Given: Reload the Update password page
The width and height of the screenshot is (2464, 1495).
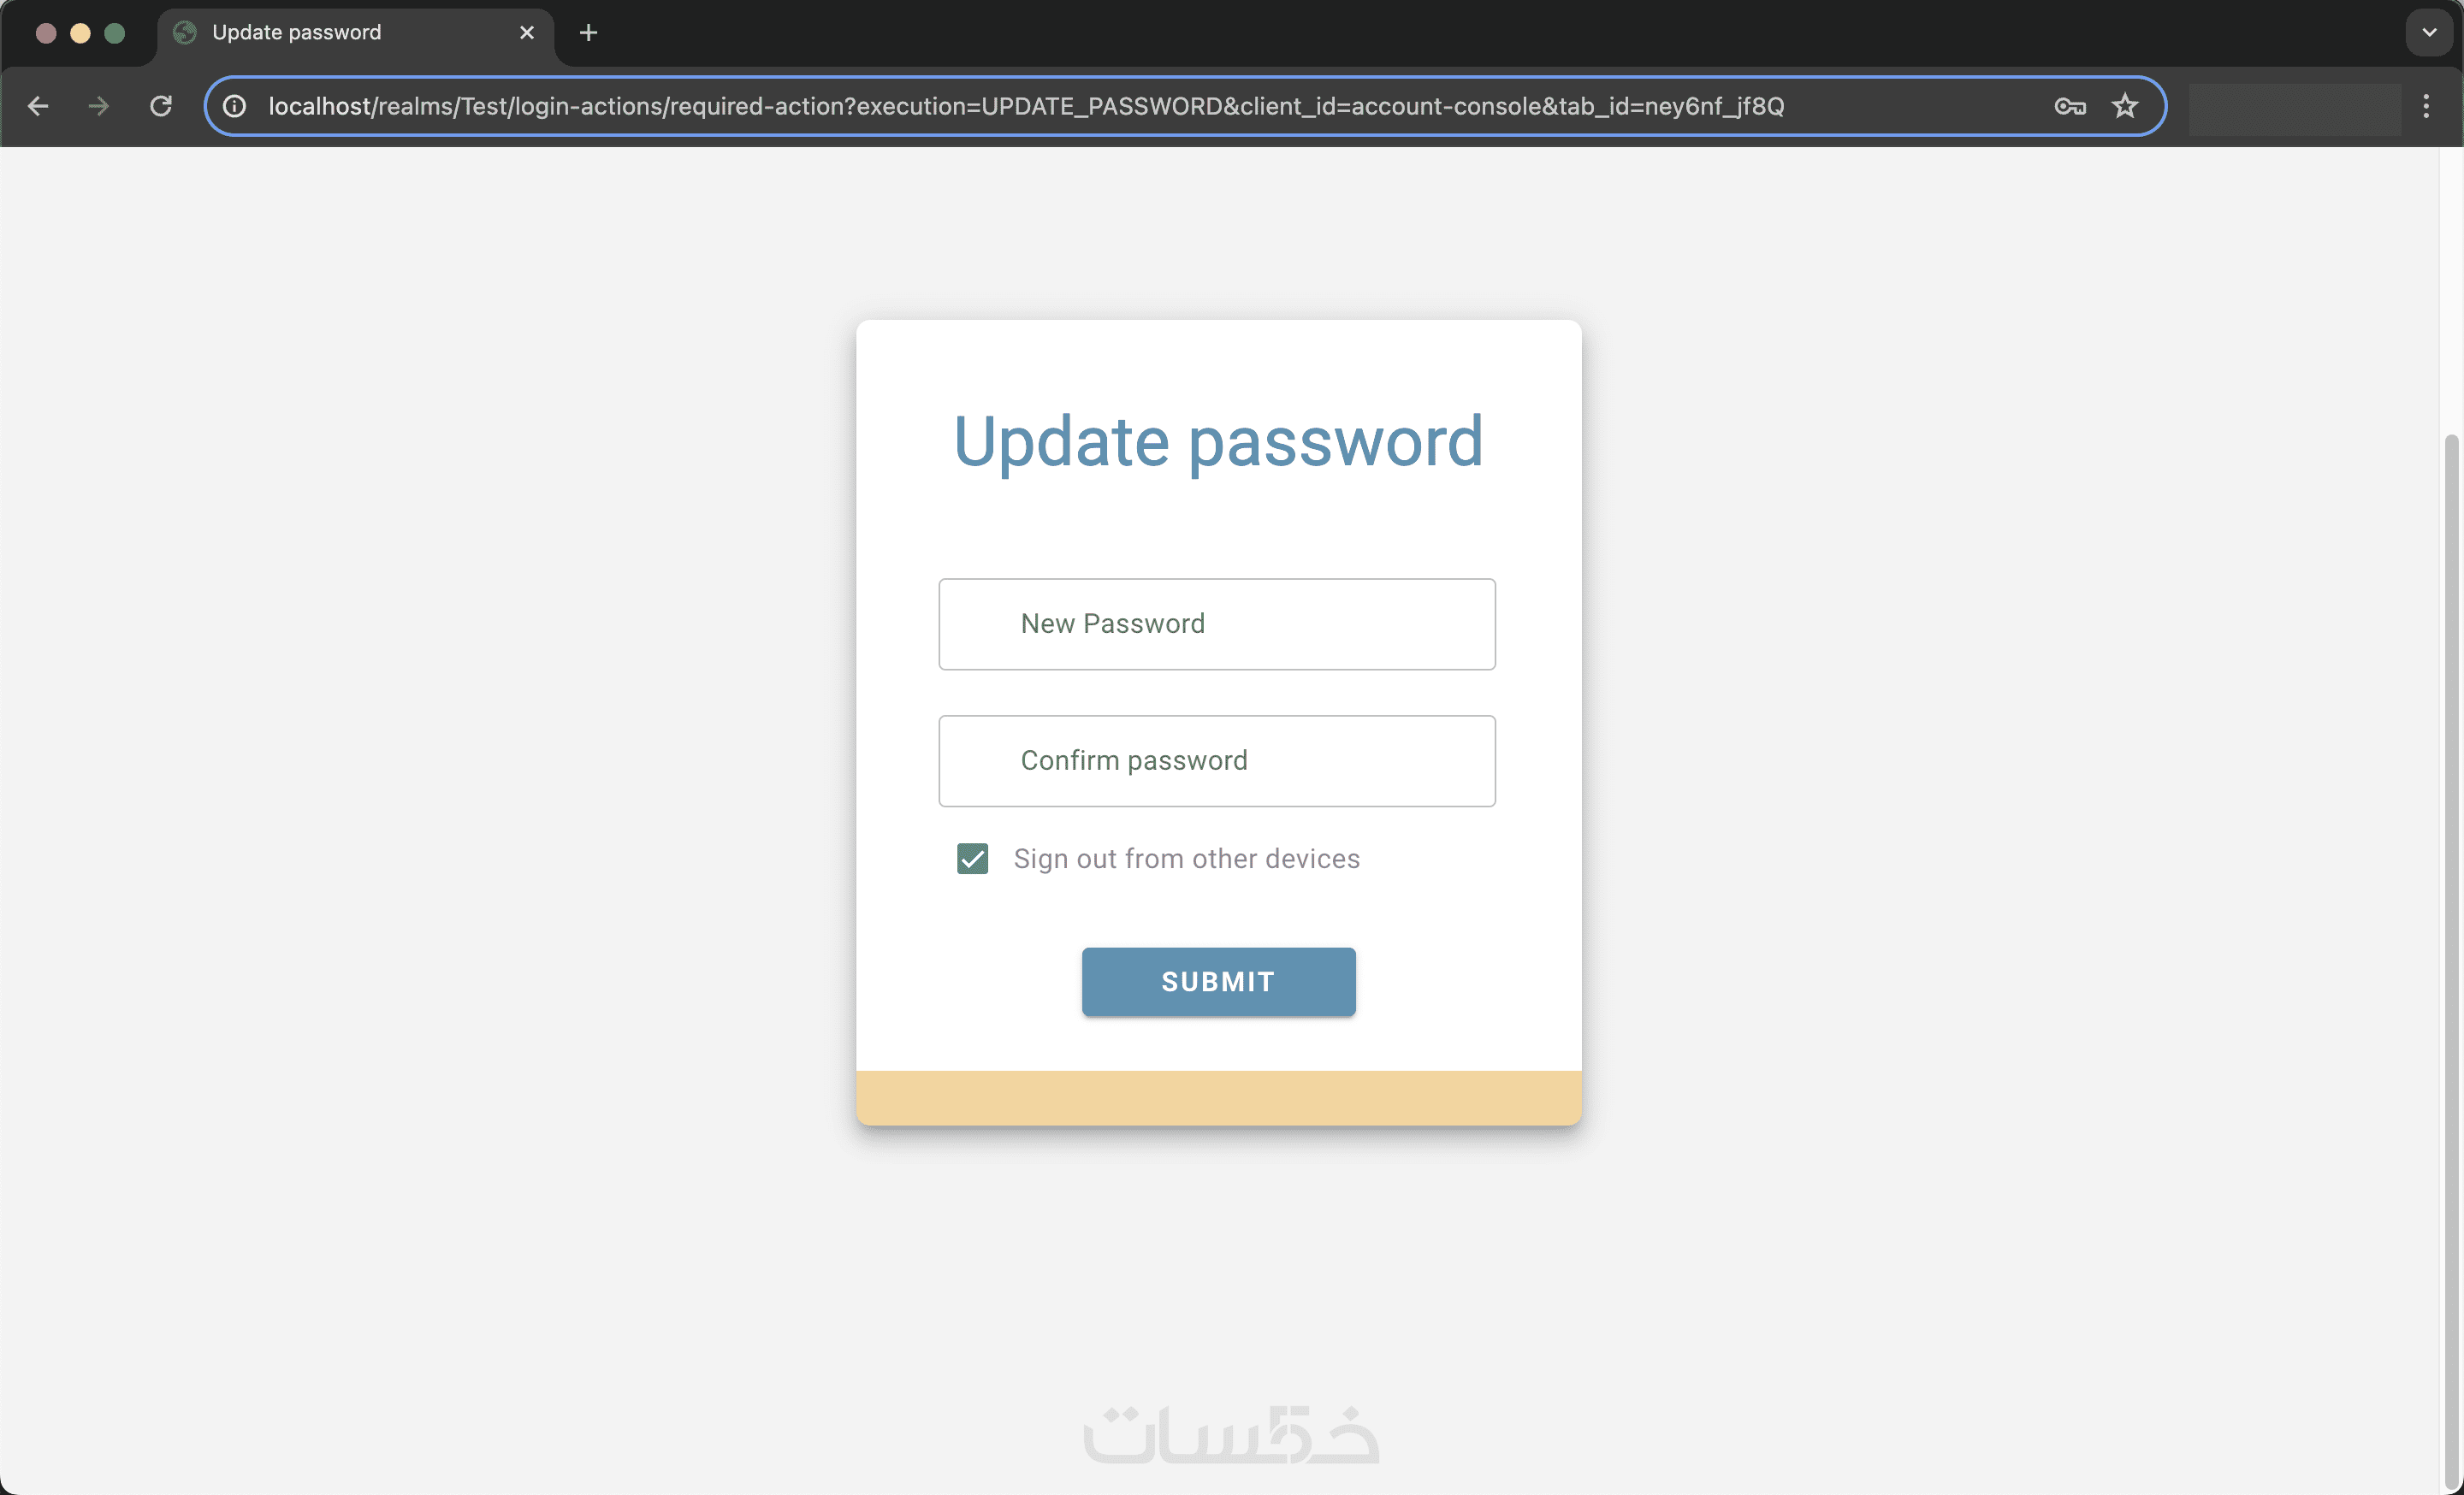Looking at the screenshot, I should pyautogui.click(x=161, y=106).
